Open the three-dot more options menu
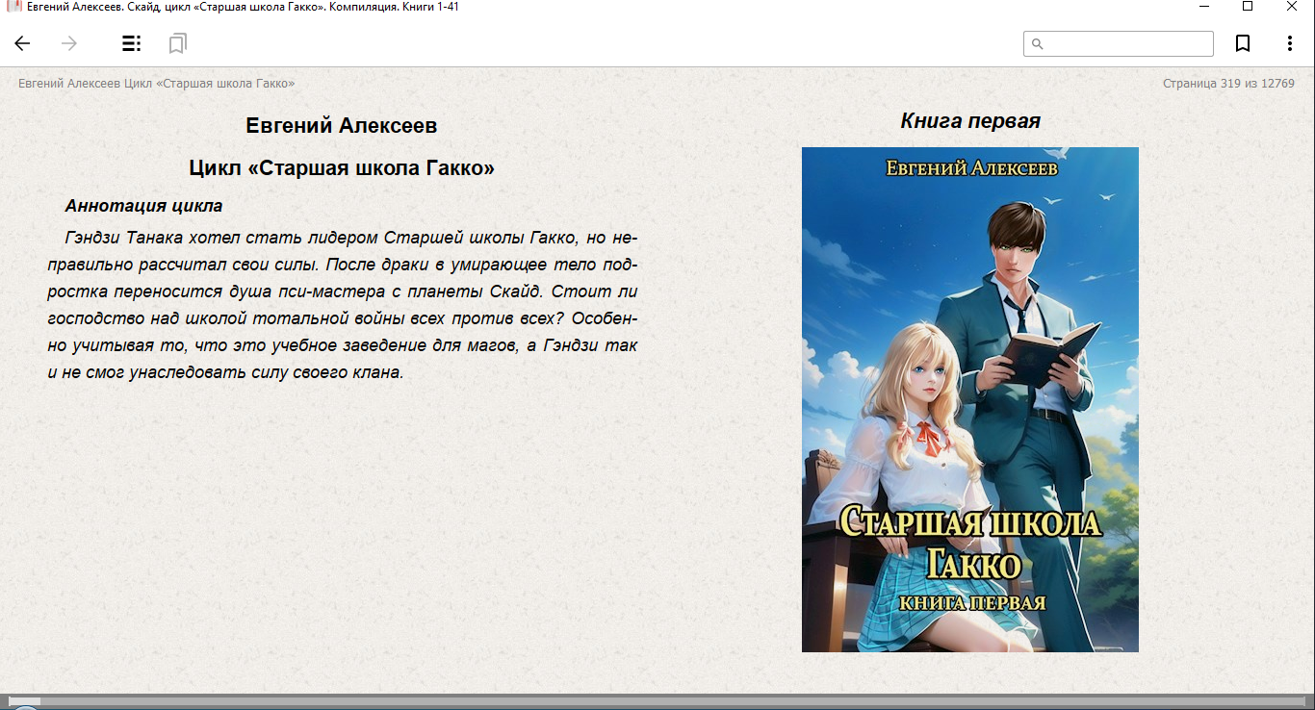The image size is (1315, 710). [x=1290, y=43]
